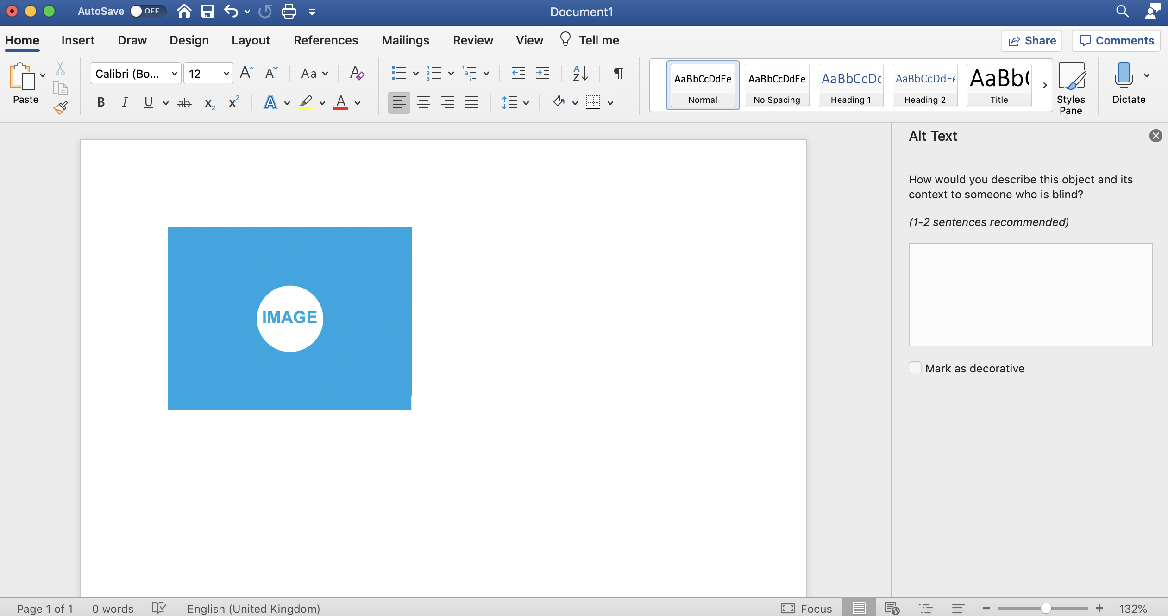Check Mark as decorative

coord(915,368)
